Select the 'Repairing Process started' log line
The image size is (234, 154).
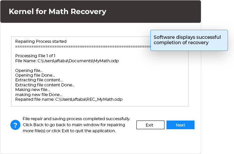coord(41,42)
